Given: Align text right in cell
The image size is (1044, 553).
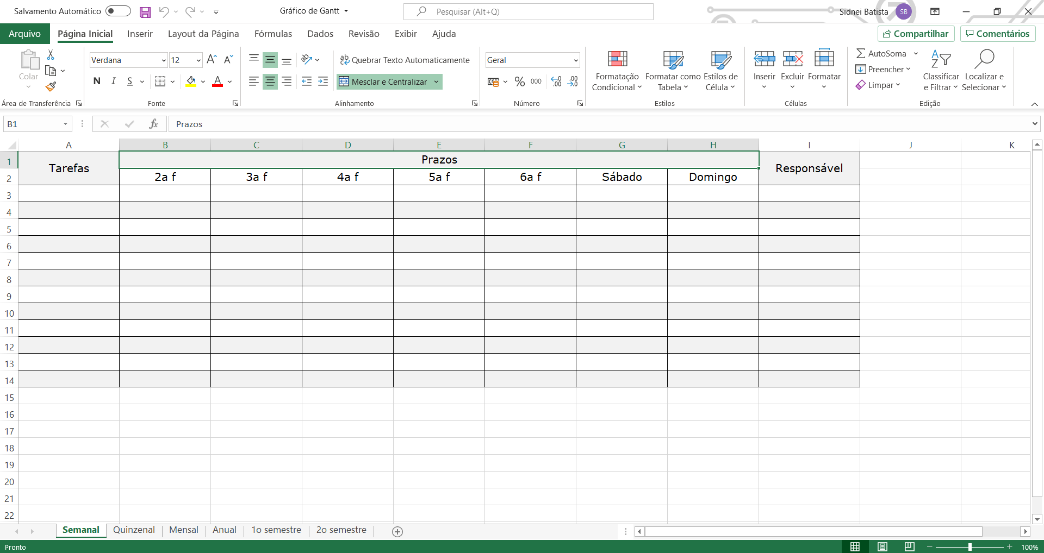Looking at the screenshot, I should (287, 81).
